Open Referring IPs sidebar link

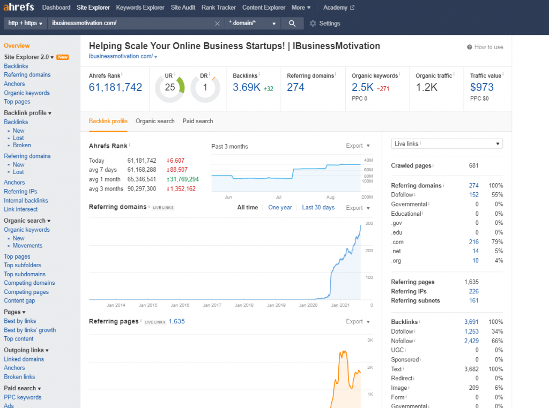20,191
